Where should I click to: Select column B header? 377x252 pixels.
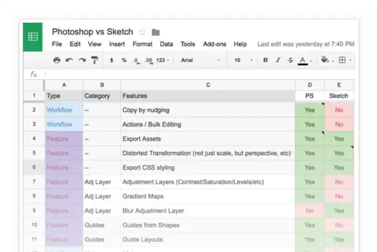(102, 85)
